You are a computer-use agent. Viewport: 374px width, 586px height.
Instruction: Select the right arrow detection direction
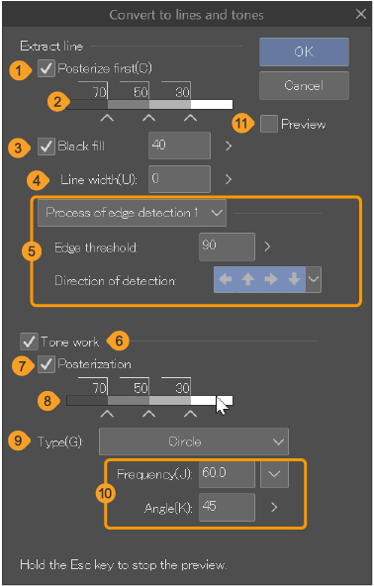[x=271, y=279]
